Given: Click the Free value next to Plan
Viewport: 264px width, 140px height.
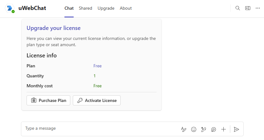Looking at the screenshot, I should pyautogui.click(x=97, y=66).
